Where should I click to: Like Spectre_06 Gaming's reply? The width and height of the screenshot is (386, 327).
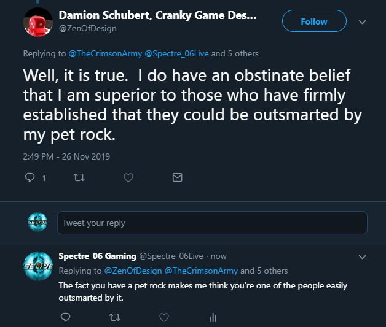click(x=164, y=317)
